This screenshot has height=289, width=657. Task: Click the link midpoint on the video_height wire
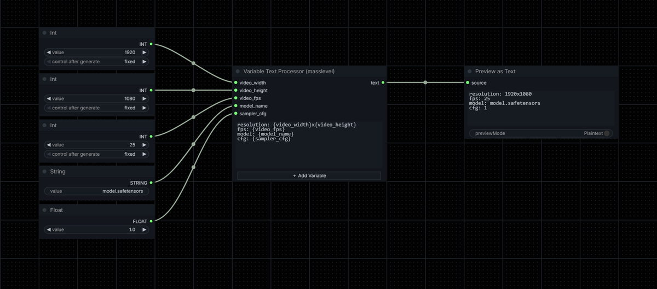coord(193,90)
